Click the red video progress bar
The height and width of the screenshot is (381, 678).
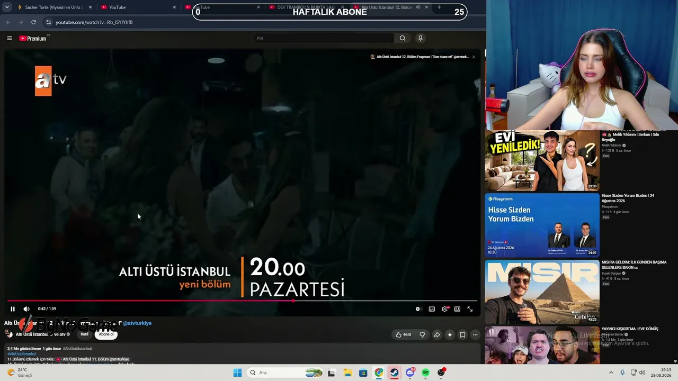tap(242, 301)
